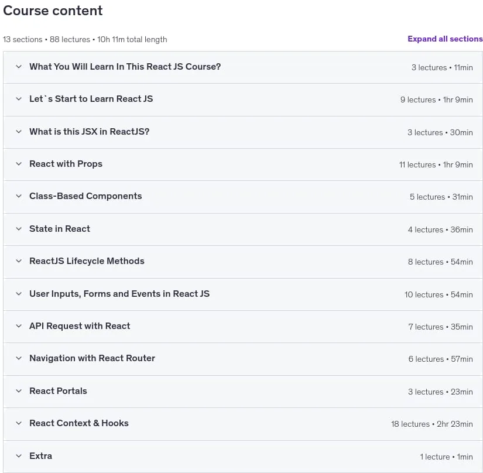The image size is (483, 473).
Task: Select the React Context & Hooks title
Action: point(79,423)
